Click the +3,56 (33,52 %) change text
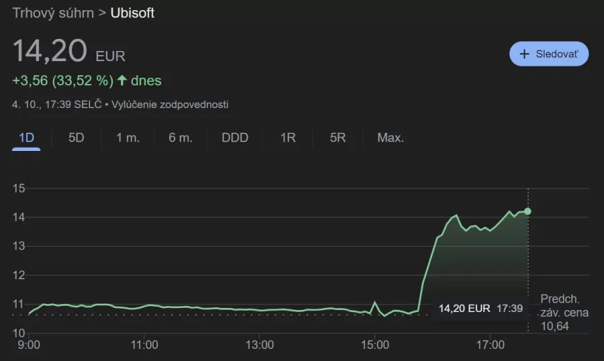Viewport: 604px width, 361px height. [x=63, y=81]
